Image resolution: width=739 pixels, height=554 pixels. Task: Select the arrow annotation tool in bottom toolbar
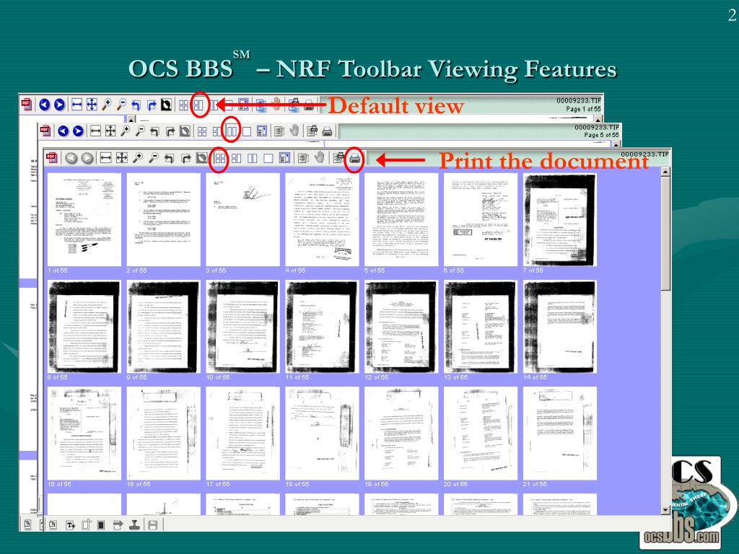tap(118, 524)
